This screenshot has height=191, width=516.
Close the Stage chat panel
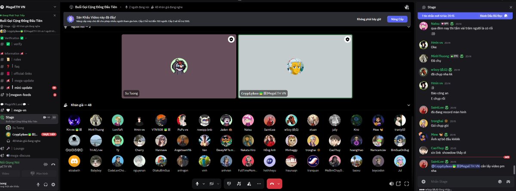tap(511, 7)
